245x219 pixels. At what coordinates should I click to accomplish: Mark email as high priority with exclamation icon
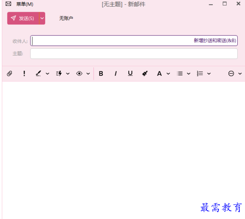[x=24, y=73]
